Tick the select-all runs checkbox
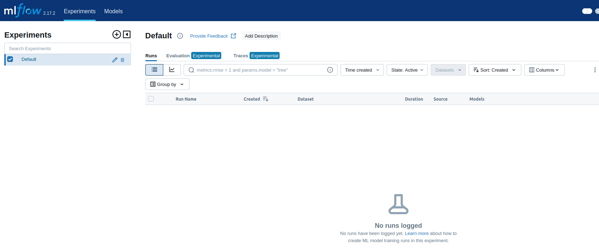The image size is (599, 250). pos(151,99)
